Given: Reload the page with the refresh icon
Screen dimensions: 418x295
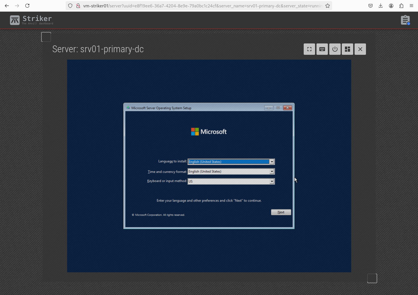Looking at the screenshot, I should [x=27, y=6].
